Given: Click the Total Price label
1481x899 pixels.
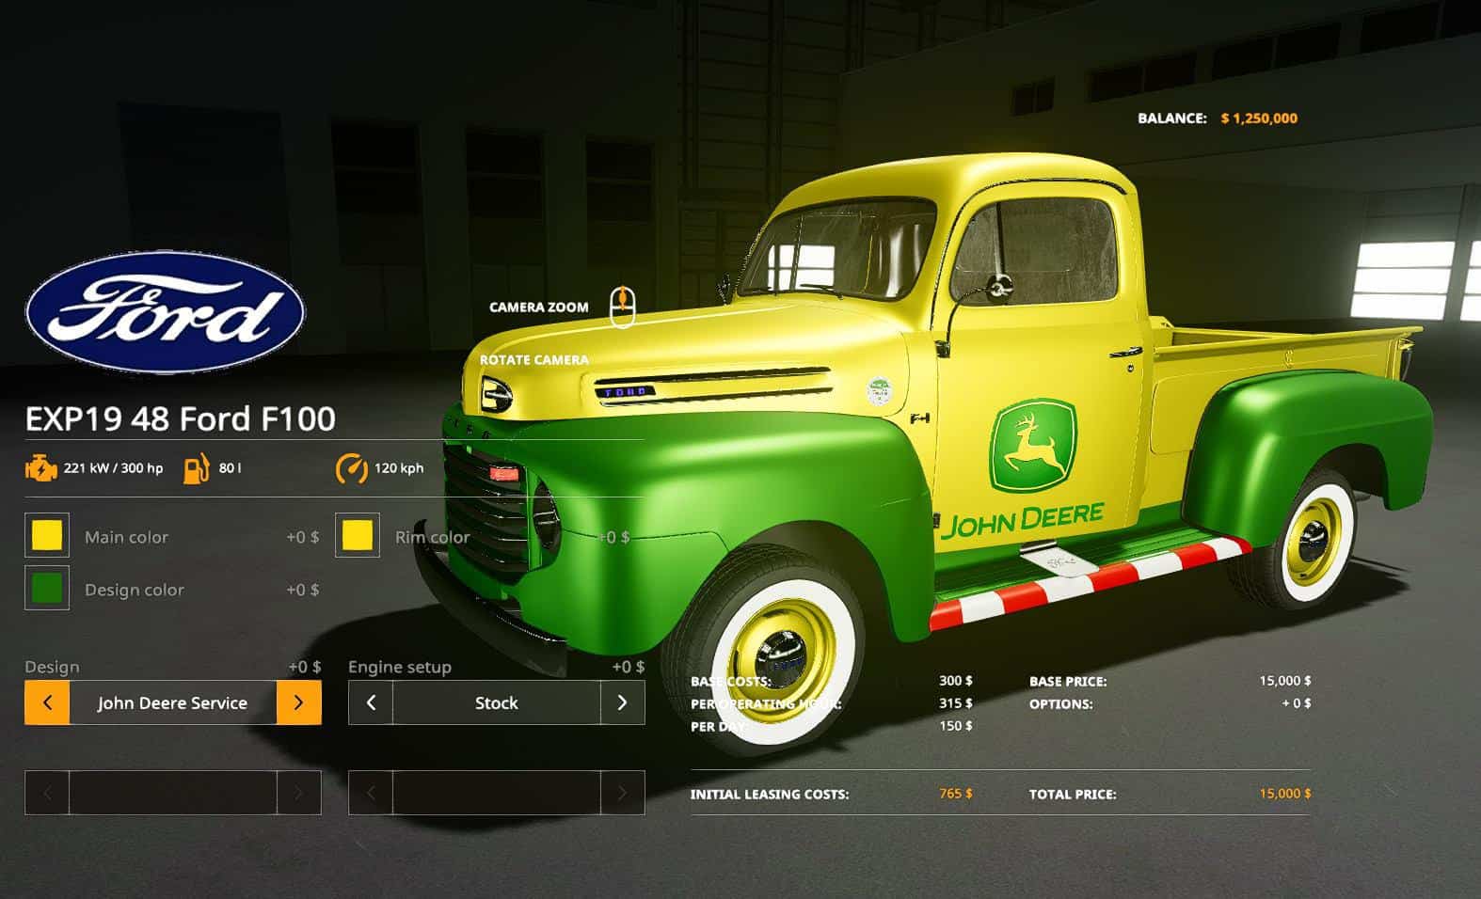Looking at the screenshot, I should point(1072,794).
